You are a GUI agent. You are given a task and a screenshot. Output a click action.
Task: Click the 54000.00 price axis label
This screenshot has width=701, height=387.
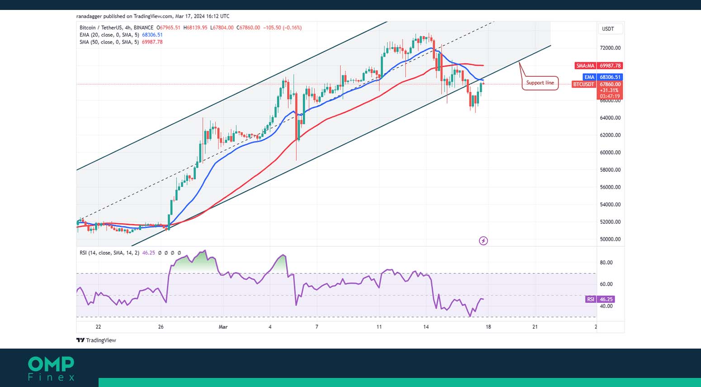tap(610, 204)
